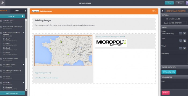Screen dimensions: 188x96
Task: Click 'Click the next arrow to continue' text
Action: [x=46, y=78]
